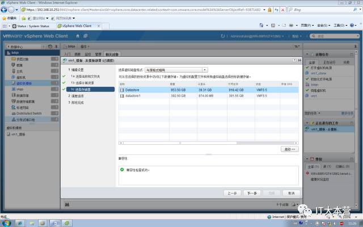Image resolution: width=363 pixels, height=227 pixels.
Task: Click the 取消 cancel button
Action: tap(291, 193)
